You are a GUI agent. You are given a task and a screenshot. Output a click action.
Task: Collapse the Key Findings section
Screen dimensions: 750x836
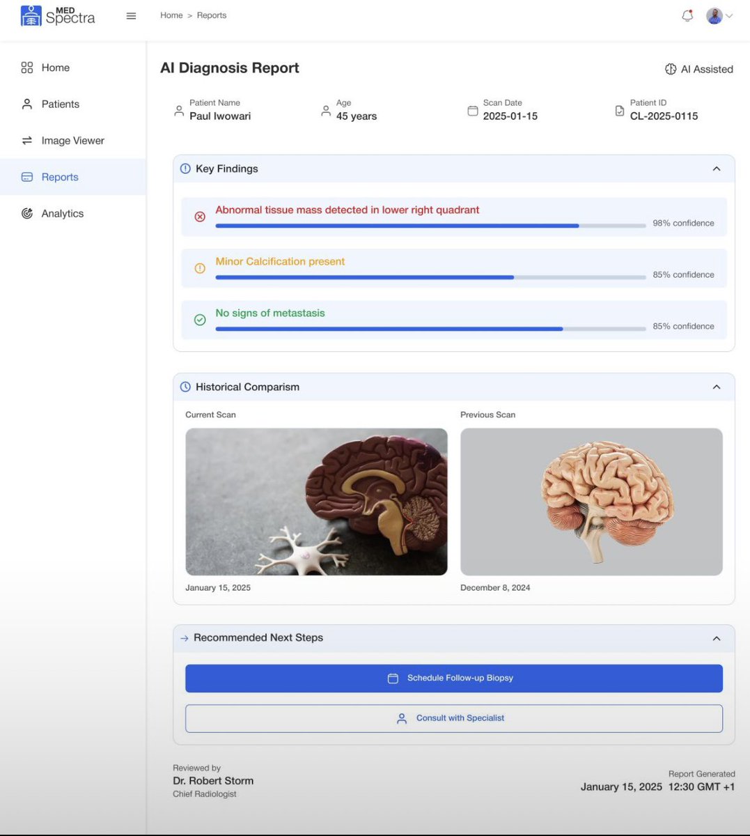[x=717, y=168]
